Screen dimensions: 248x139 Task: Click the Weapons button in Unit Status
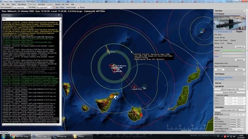[240, 69]
